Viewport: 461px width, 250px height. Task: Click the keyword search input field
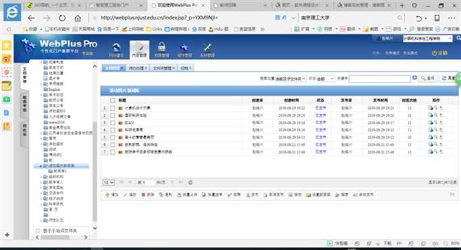(x=379, y=79)
